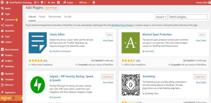Switch to the Recommended tab
This screenshot has height=103, width=211.
click(x=55, y=17)
